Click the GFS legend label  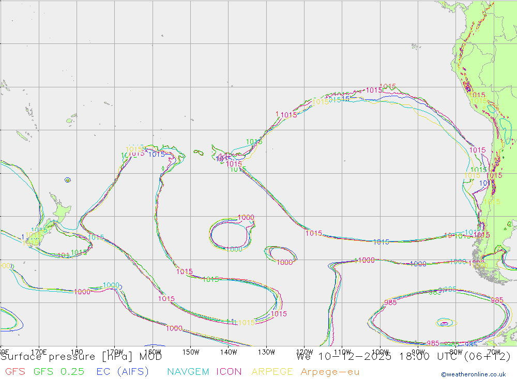click(15, 372)
